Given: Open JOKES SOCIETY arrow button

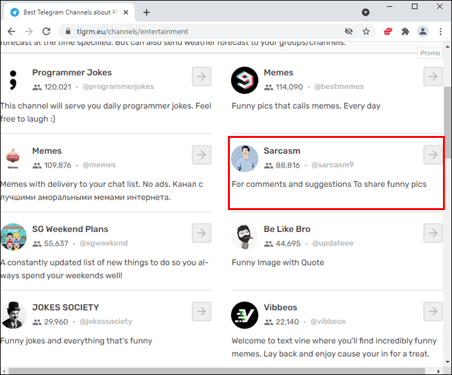Looking at the screenshot, I should 201,311.
